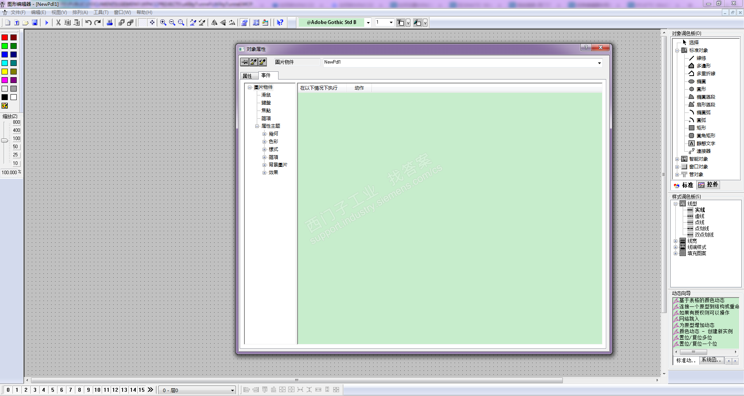Image resolution: width=744 pixels, height=396 pixels.
Task: Save the picture with floppy disk icon
Action: [x=35, y=22]
